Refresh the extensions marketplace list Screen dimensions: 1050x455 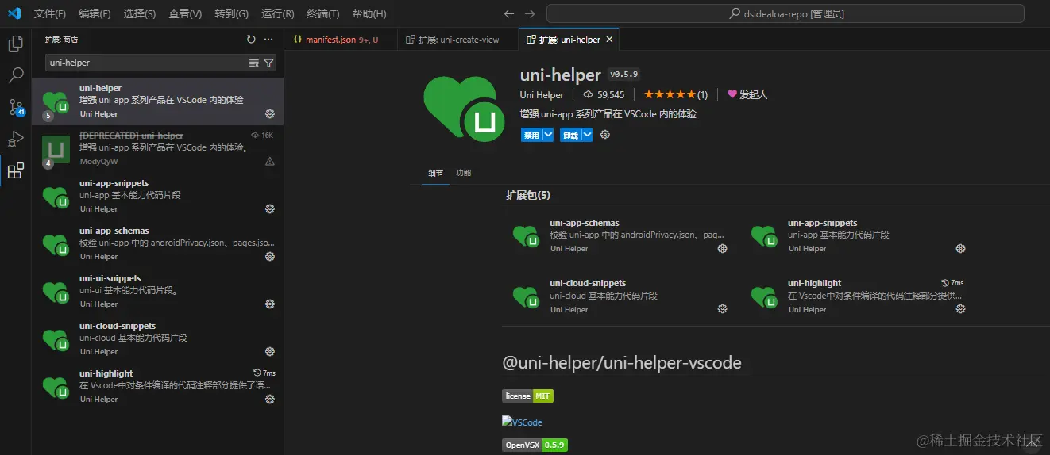pyautogui.click(x=251, y=39)
